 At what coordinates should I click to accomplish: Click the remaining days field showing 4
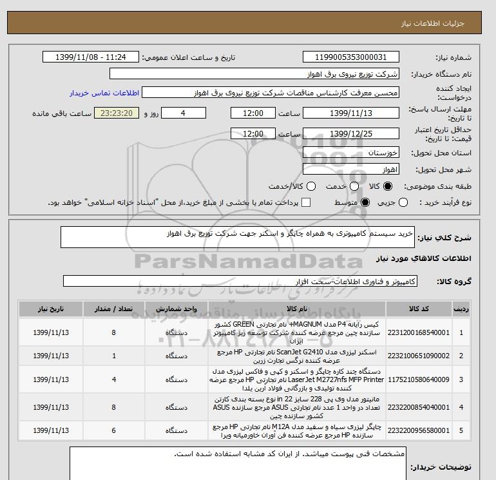(x=184, y=113)
